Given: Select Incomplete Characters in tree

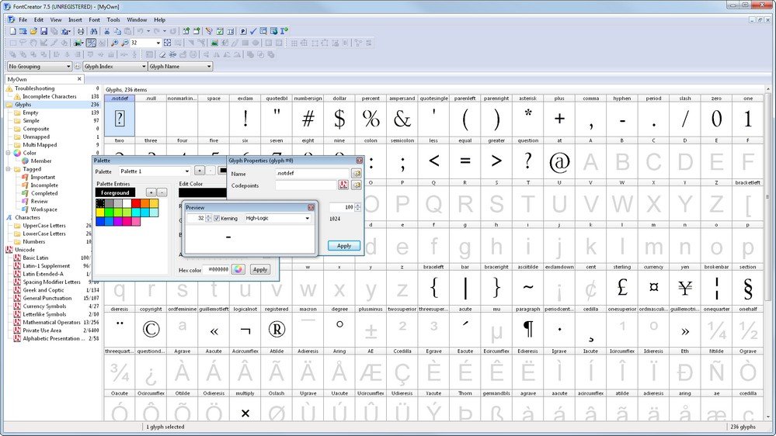Looking at the screenshot, I should tap(49, 96).
